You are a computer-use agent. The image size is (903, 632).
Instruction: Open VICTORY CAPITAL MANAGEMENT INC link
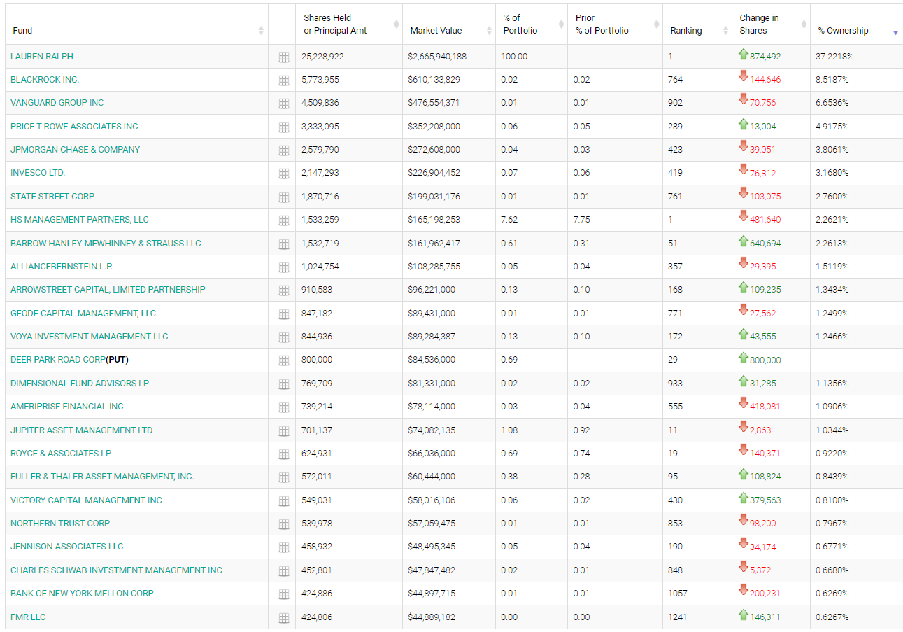(86, 500)
